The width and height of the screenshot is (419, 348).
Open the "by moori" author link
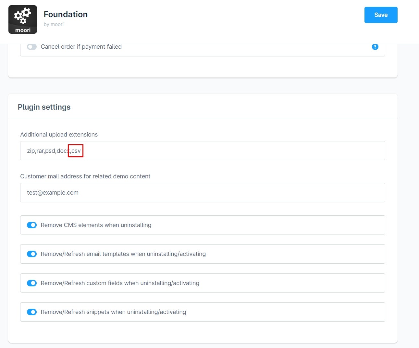point(54,24)
